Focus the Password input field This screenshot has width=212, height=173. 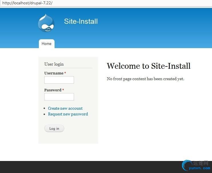tap(59, 97)
